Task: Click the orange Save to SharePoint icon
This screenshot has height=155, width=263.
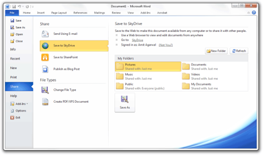Action: coord(45,57)
